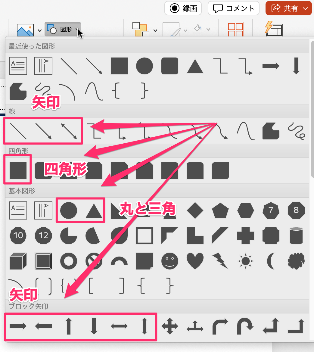Screen dimensions: 314x352
Task: Open the Designer lightning bolt icon
Action: (x=274, y=29)
